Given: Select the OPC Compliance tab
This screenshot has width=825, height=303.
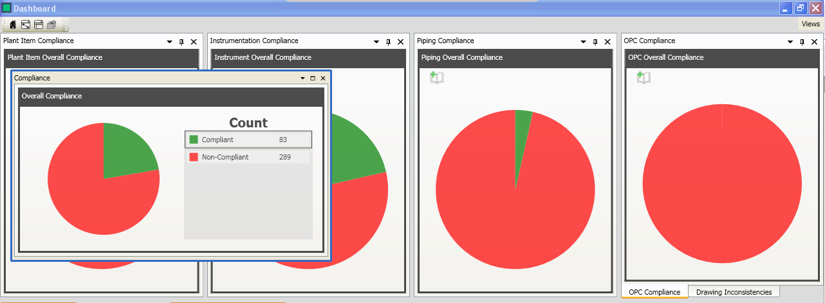Looking at the screenshot, I should (x=654, y=292).
